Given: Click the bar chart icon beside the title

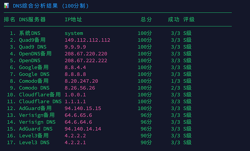Looking at the screenshot, I should tap(7, 6).
